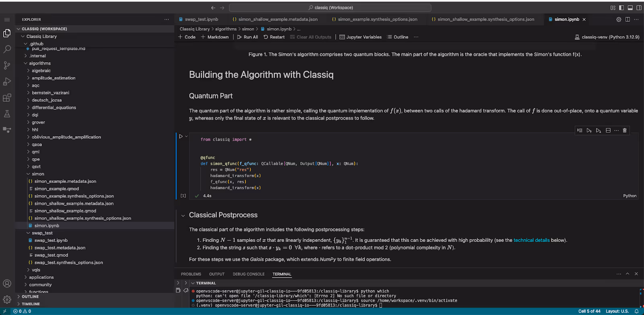Open the Accounts menu in activity bar
644x315 pixels.
point(7,284)
